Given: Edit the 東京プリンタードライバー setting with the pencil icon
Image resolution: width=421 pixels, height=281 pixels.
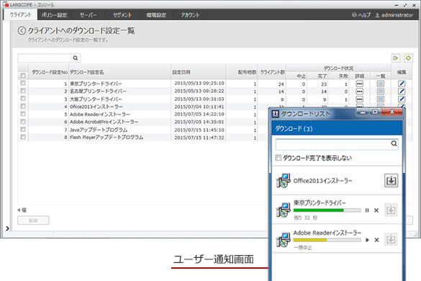Looking at the screenshot, I should (x=402, y=84).
